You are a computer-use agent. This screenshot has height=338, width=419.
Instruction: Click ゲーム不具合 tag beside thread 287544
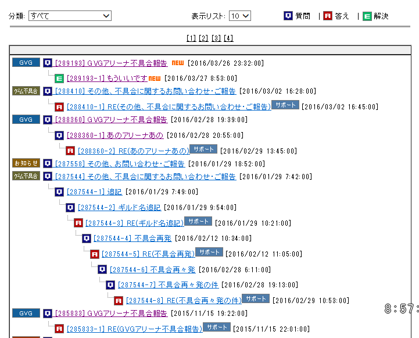coord(26,176)
